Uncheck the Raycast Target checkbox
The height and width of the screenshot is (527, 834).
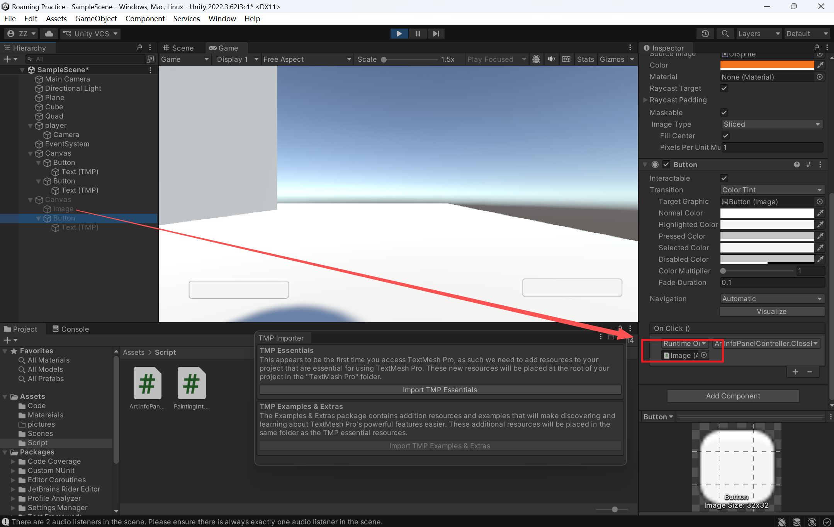(724, 88)
